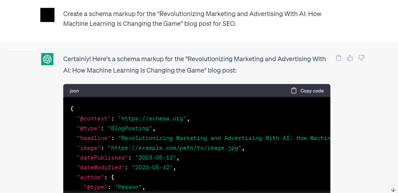398x193 pixels.
Task: Click the scroll-to-bottom arrow icon
Action: (393, 188)
